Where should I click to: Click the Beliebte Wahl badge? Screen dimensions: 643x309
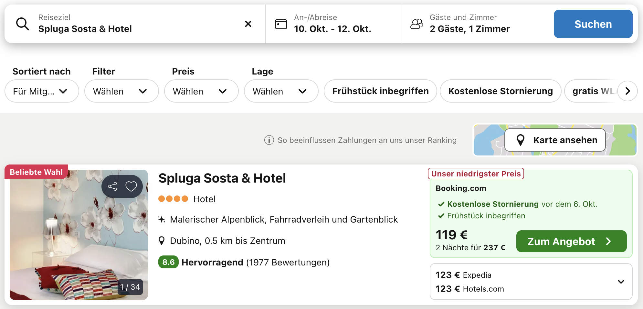point(36,172)
